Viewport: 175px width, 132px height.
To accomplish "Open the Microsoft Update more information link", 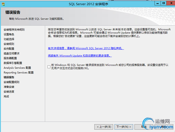I will point(80,56).
